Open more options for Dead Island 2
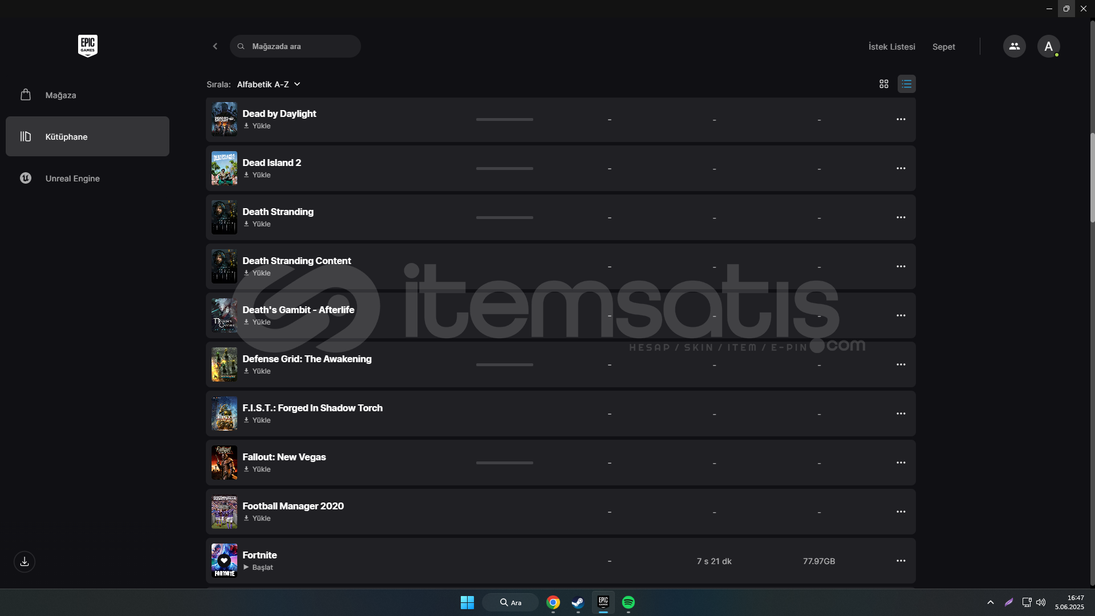The width and height of the screenshot is (1095, 616). (x=901, y=168)
